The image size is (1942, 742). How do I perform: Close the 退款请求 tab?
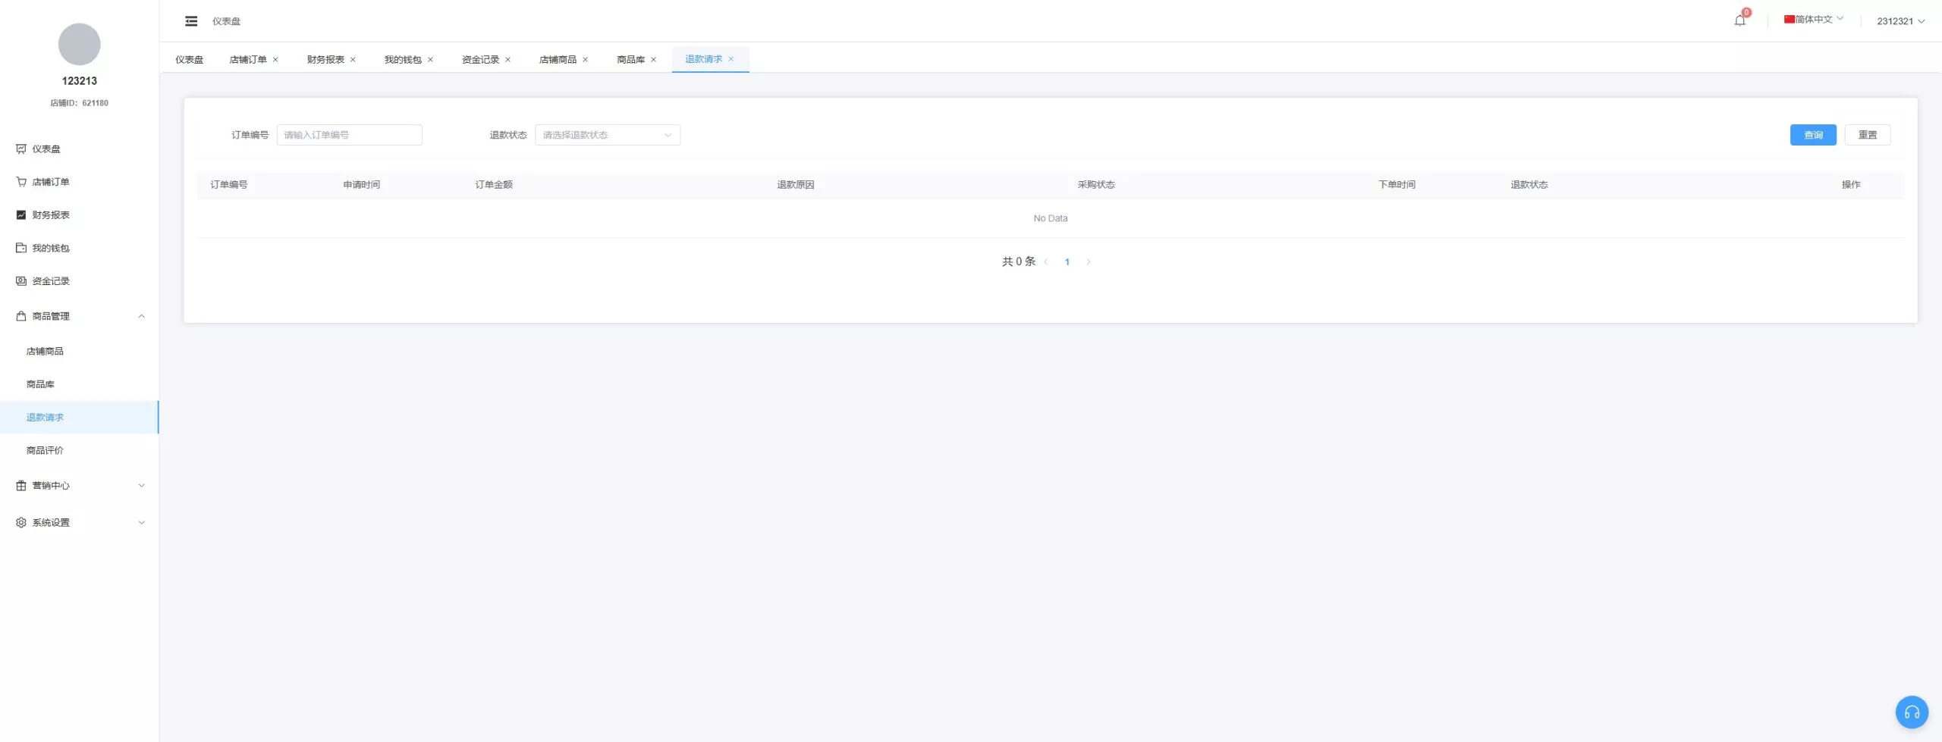pyautogui.click(x=731, y=59)
